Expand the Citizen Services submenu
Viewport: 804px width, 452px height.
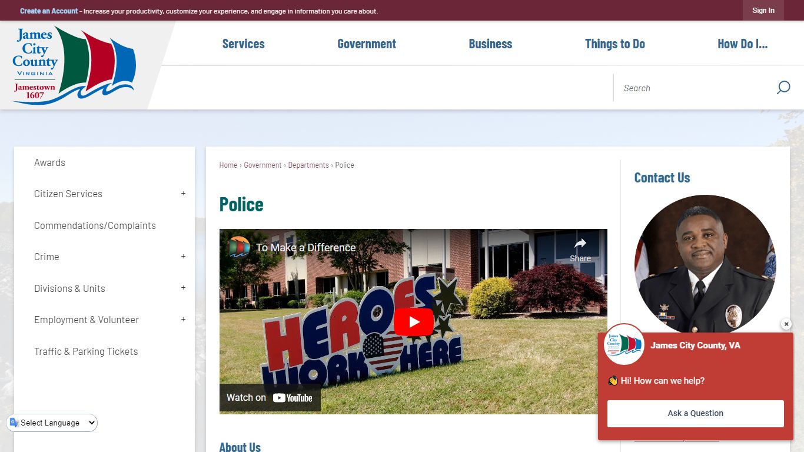183,194
